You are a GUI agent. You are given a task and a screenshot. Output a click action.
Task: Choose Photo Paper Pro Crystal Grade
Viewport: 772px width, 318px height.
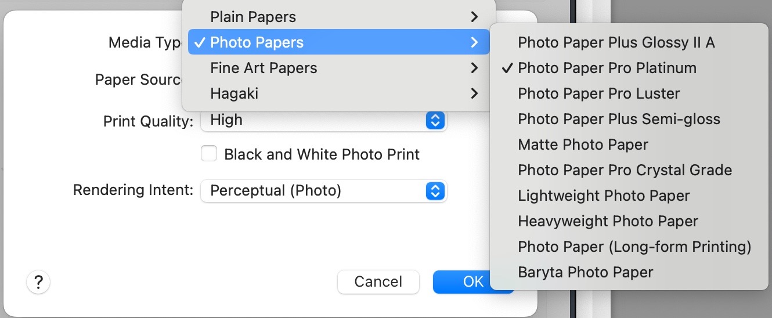tap(625, 170)
